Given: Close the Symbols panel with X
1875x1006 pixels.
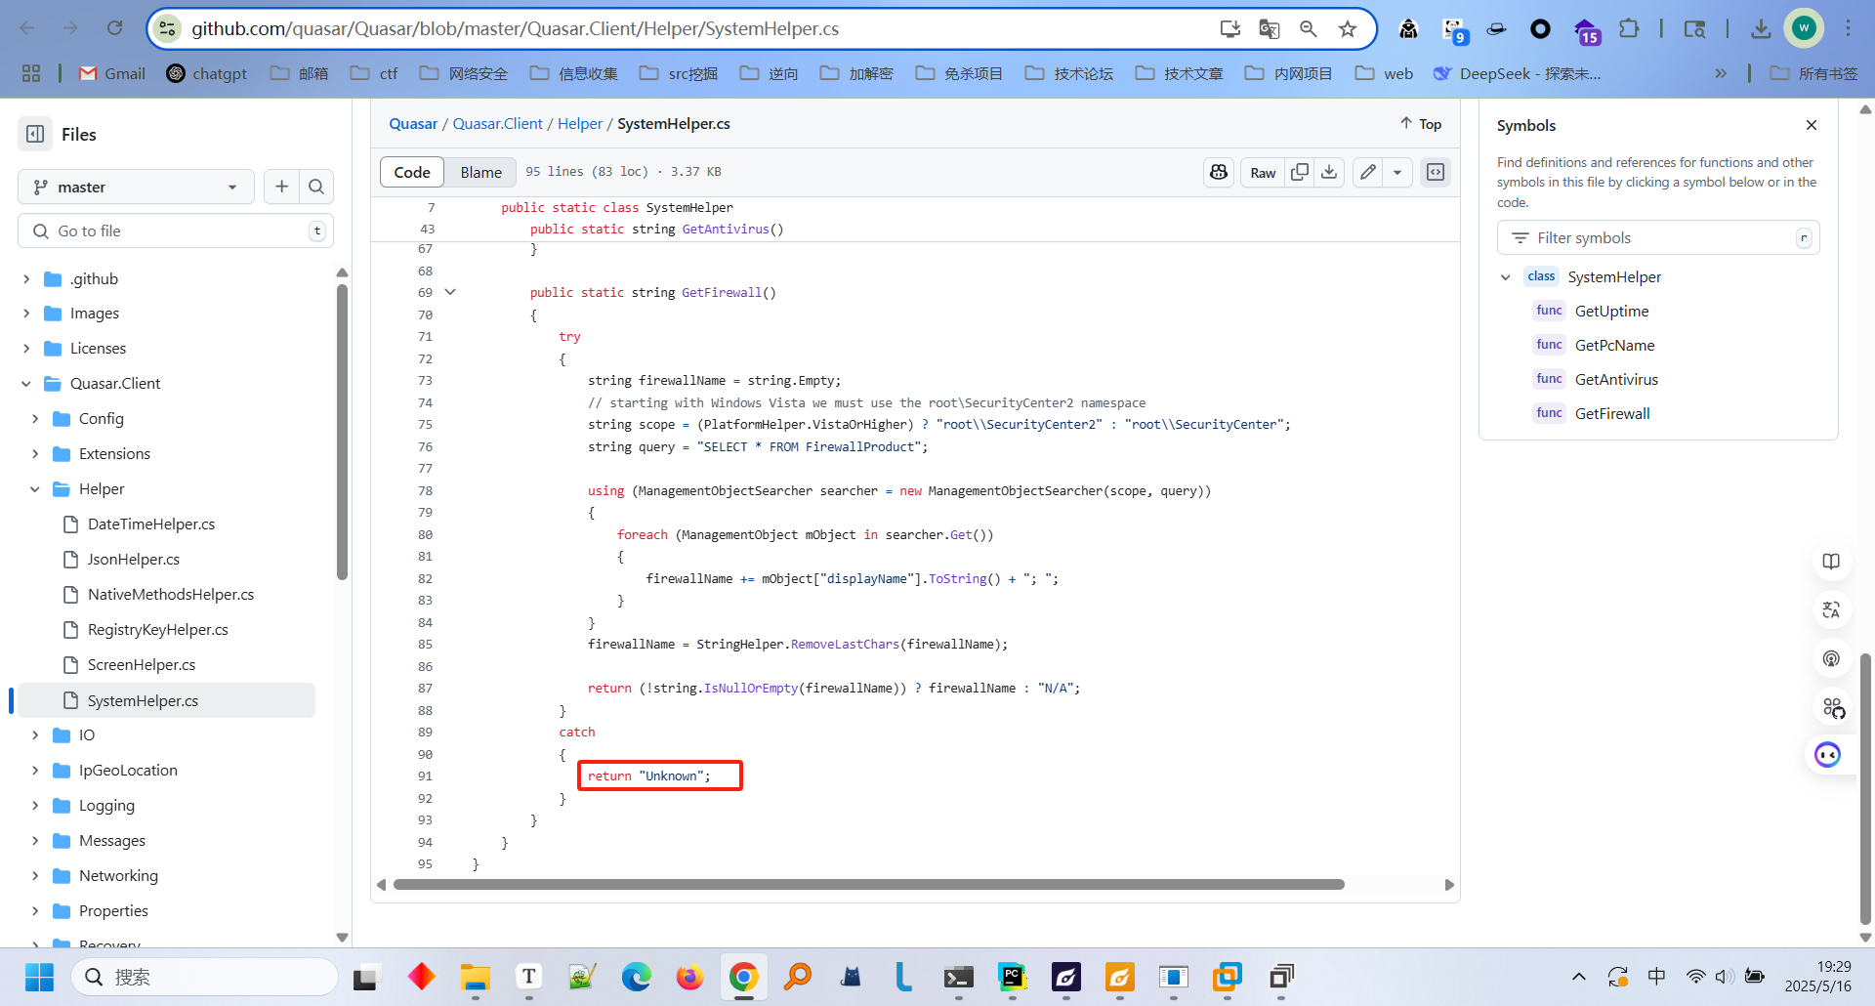Looking at the screenshot, I should pos(1812,125).
